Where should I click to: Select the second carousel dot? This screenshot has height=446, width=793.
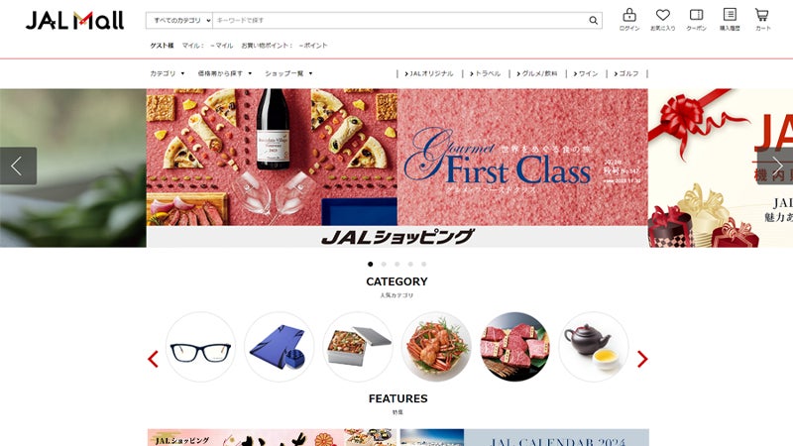click(x=384, y=264)
